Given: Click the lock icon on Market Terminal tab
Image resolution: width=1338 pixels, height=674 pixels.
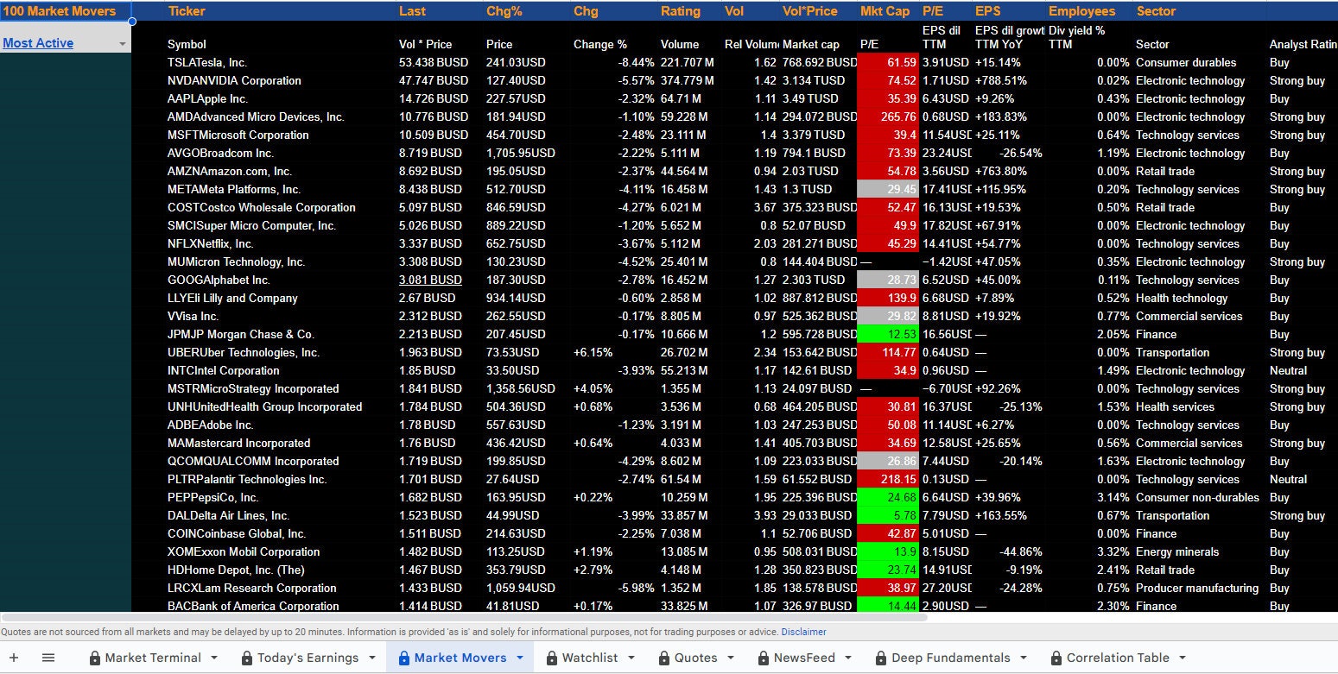Looking at the screenshot, I should (x=97, y=658).
